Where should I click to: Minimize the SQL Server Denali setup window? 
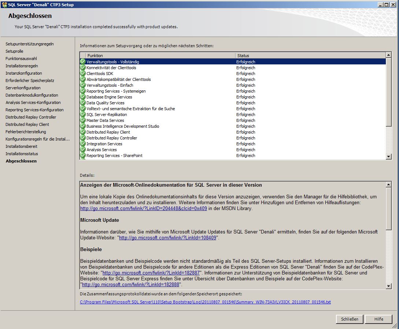(x=380, y=4)
